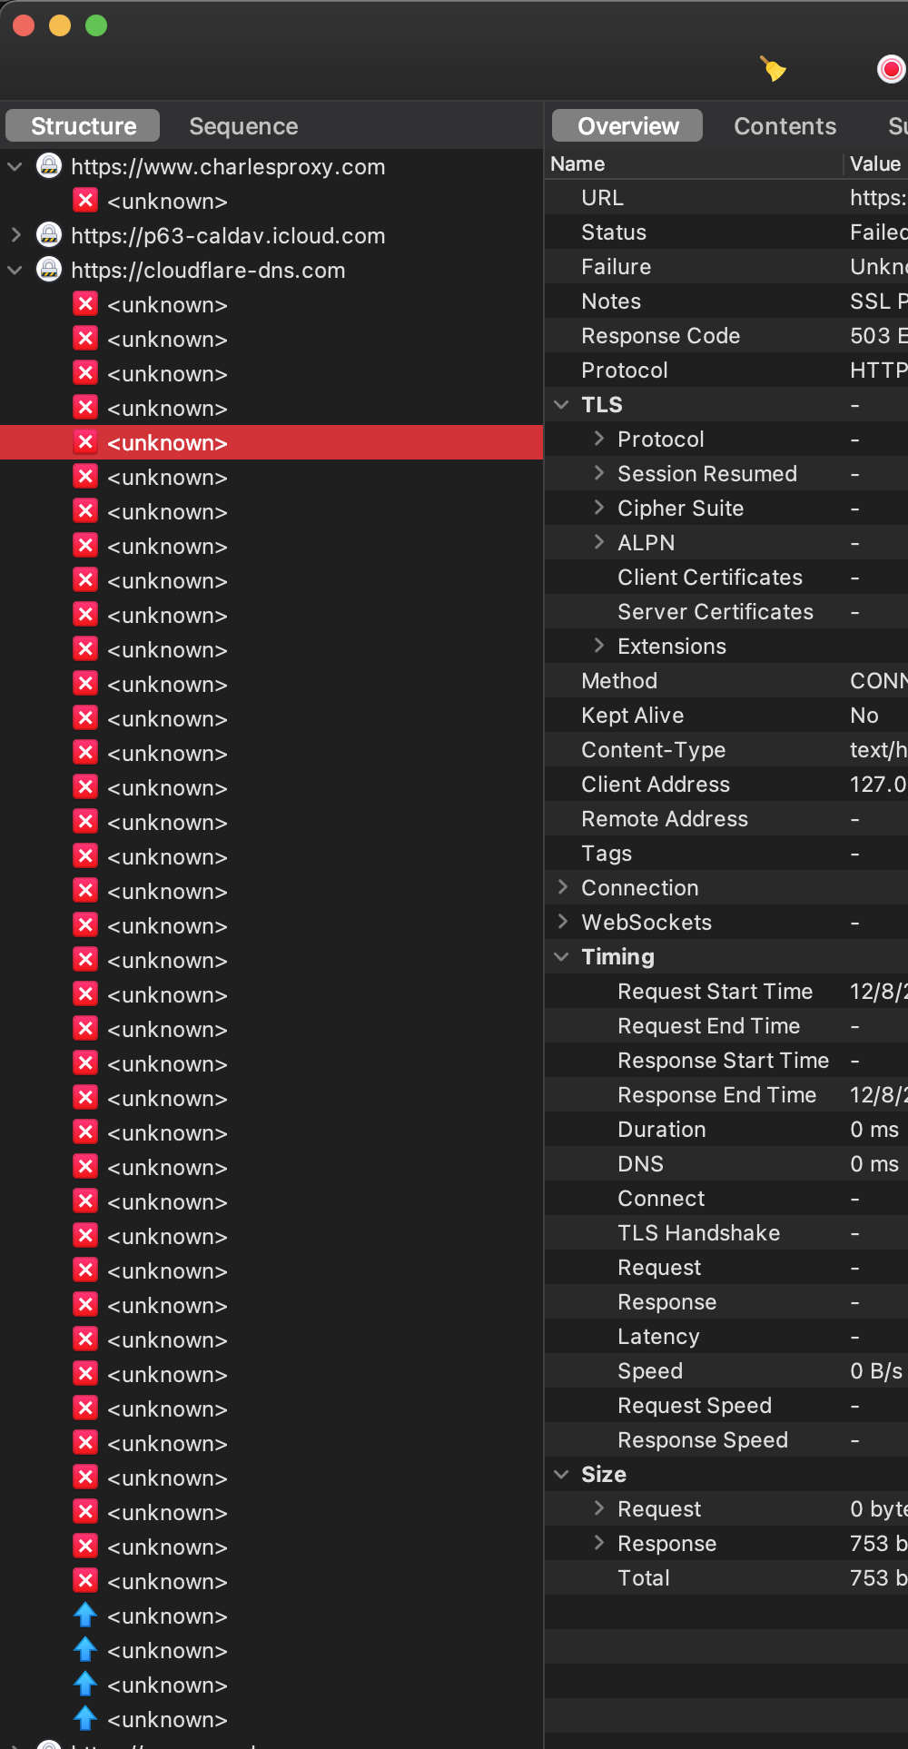Collapse the Size section
Viewport: 908px width, 1749px height.
click(x=561, y=1475)
